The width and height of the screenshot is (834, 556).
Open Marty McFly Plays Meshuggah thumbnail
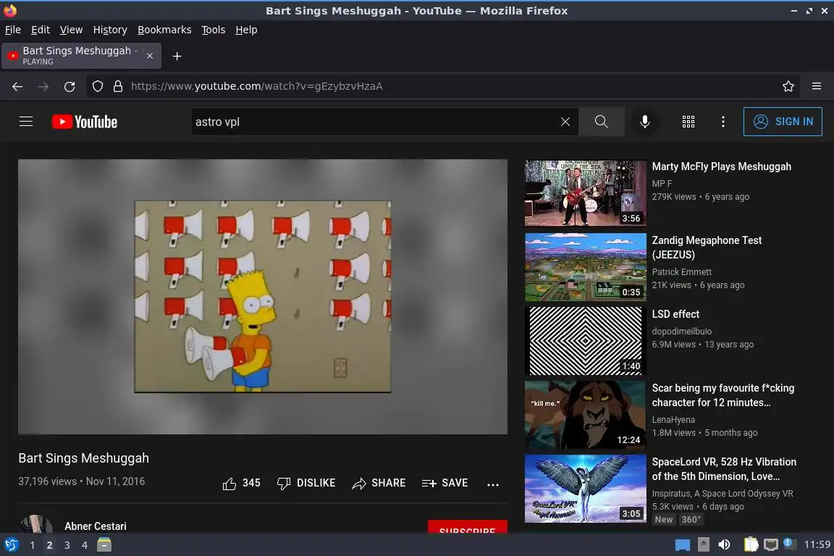586,193
